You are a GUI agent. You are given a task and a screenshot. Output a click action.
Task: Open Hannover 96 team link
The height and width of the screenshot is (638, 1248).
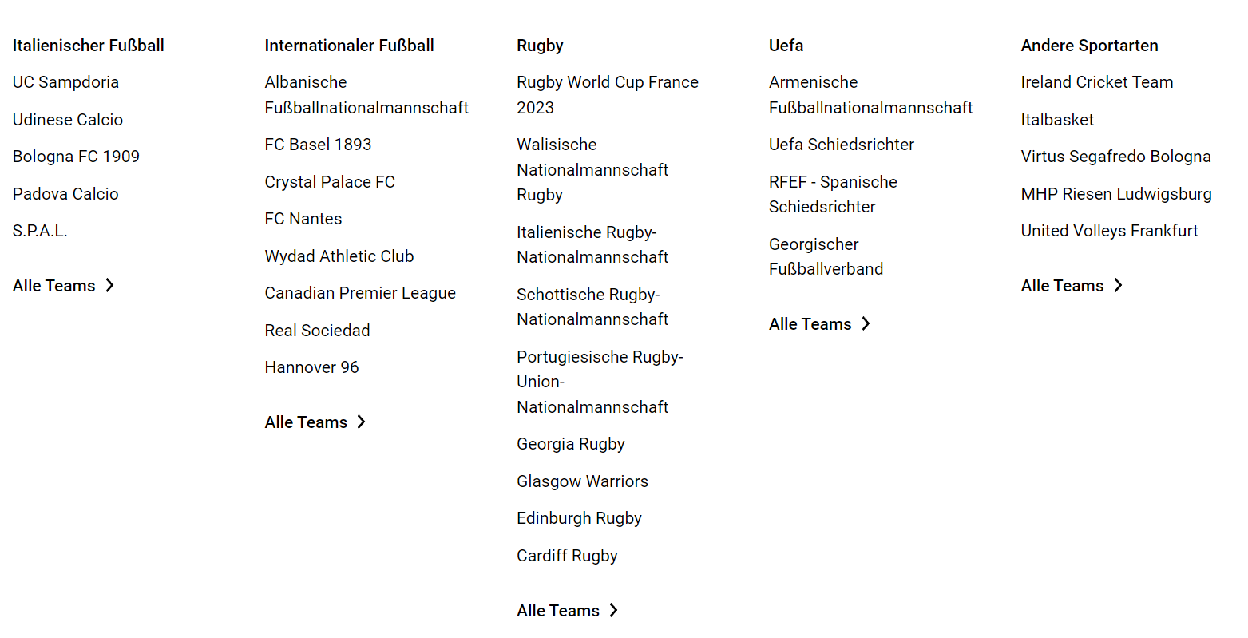click(311, 367)
